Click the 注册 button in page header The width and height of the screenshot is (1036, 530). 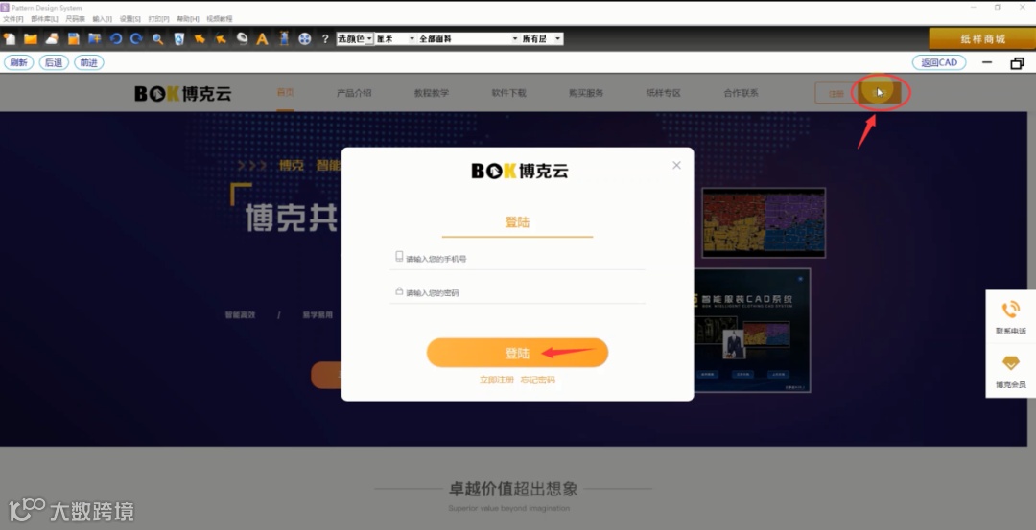pos(836,93)
